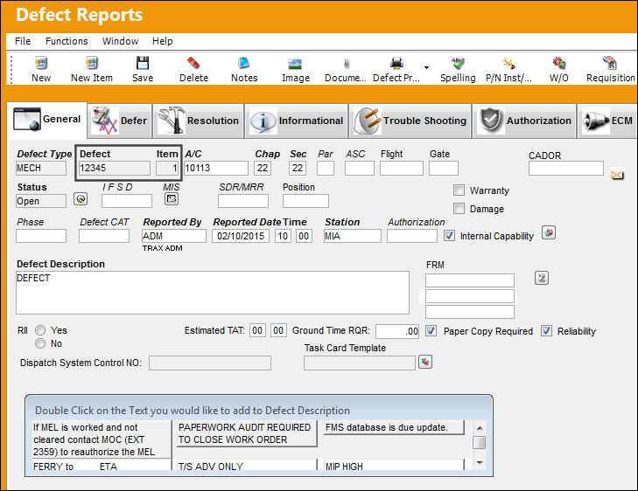This screenshot has height=491, width=638.
Task: Click the MIP HIGH text button
Action: [394, 466]
